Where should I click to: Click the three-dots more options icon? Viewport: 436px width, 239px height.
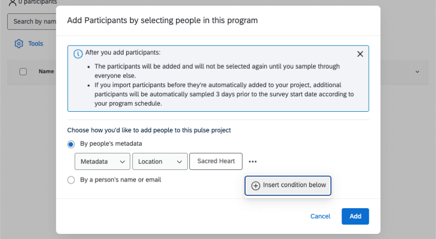pos(252,162)
